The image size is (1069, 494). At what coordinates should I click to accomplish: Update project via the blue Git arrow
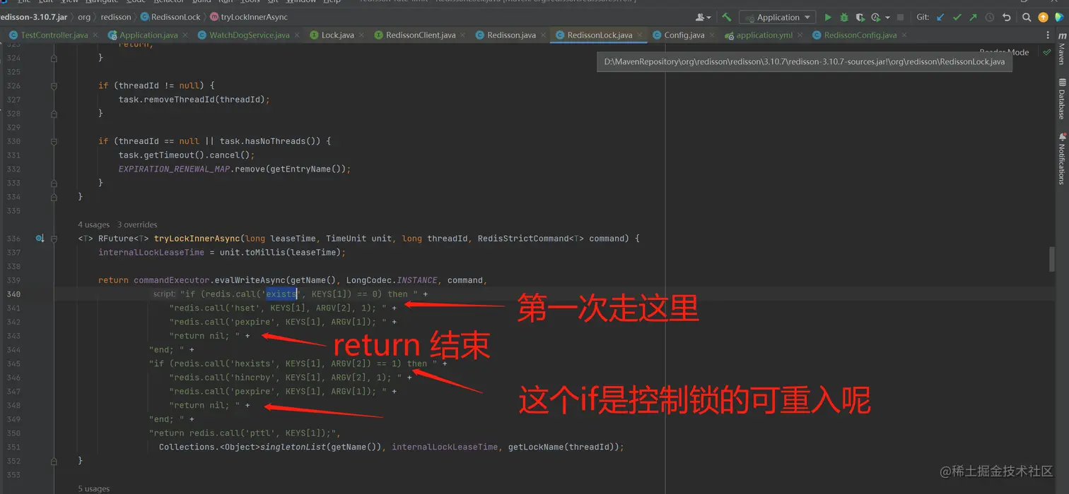pos(940,17)
